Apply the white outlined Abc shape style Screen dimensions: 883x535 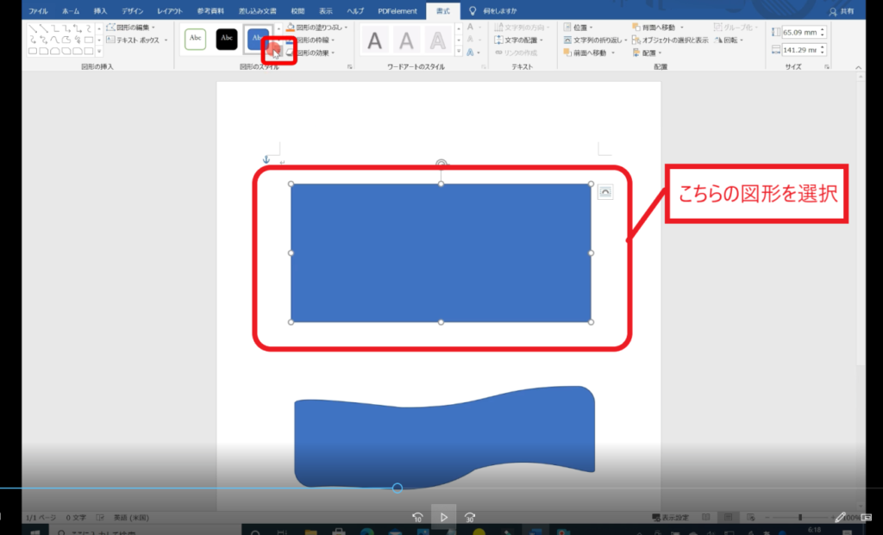(x=195, y=39)
